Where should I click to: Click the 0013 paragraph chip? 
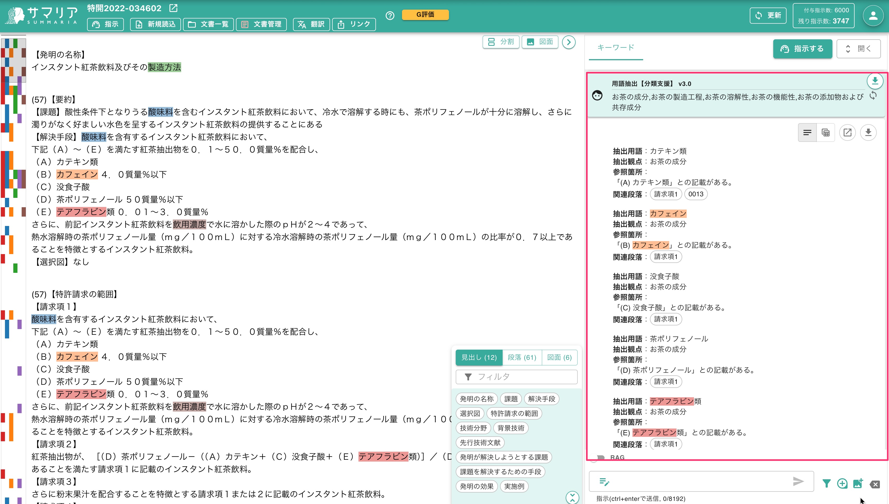point(696,194)
